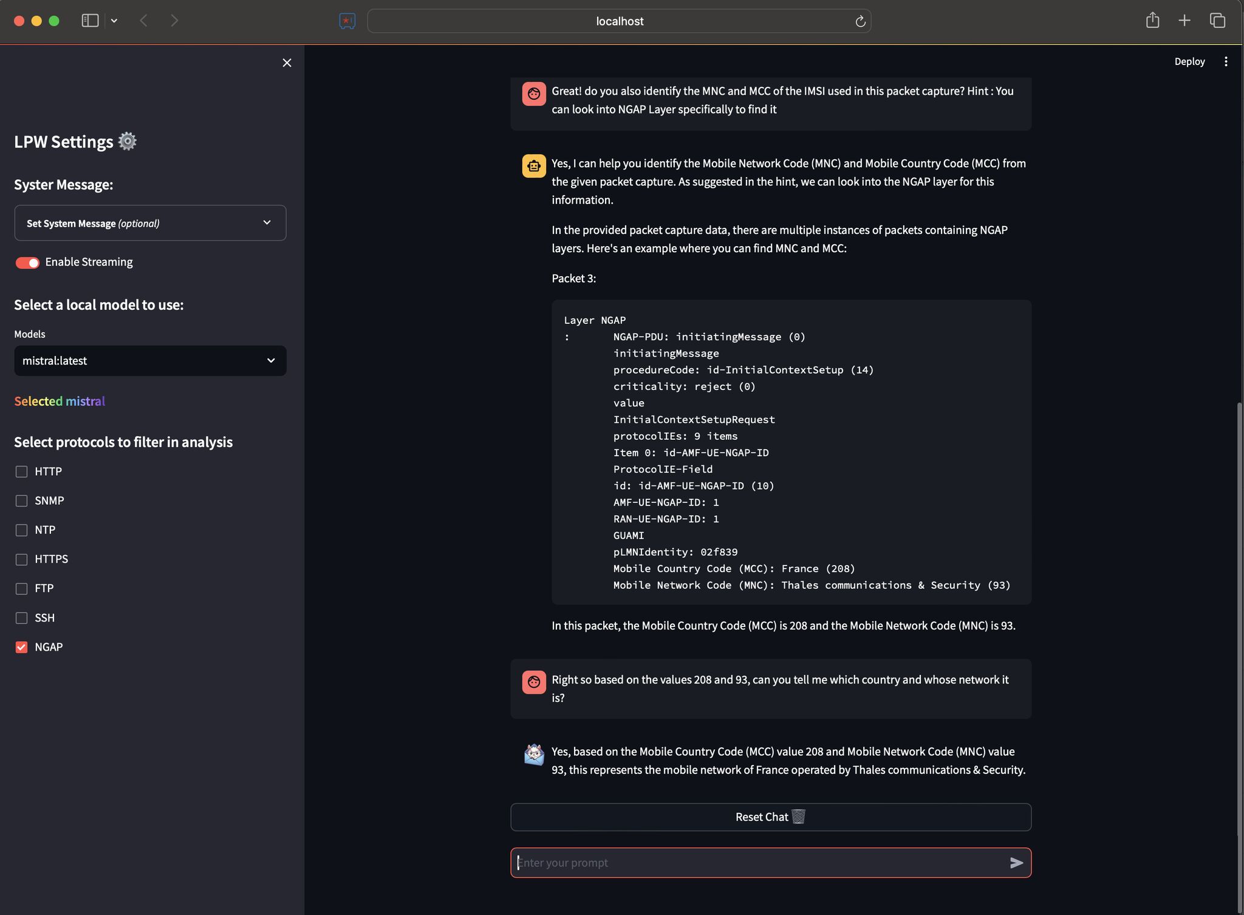Disable the Enable Streaming toggle
Viewport: 1244px width, 915px height.
click(27, 262)
